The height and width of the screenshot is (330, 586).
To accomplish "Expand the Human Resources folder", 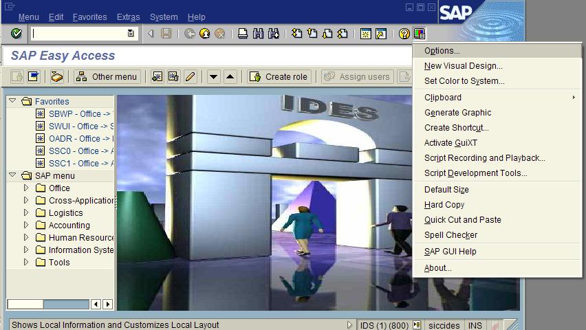I will click(25, 237).
